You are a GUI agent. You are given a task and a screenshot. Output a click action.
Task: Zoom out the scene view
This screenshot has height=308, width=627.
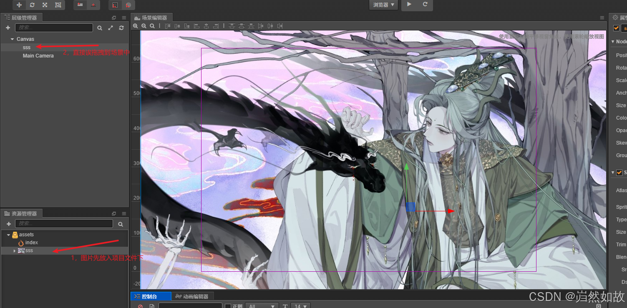144,26
